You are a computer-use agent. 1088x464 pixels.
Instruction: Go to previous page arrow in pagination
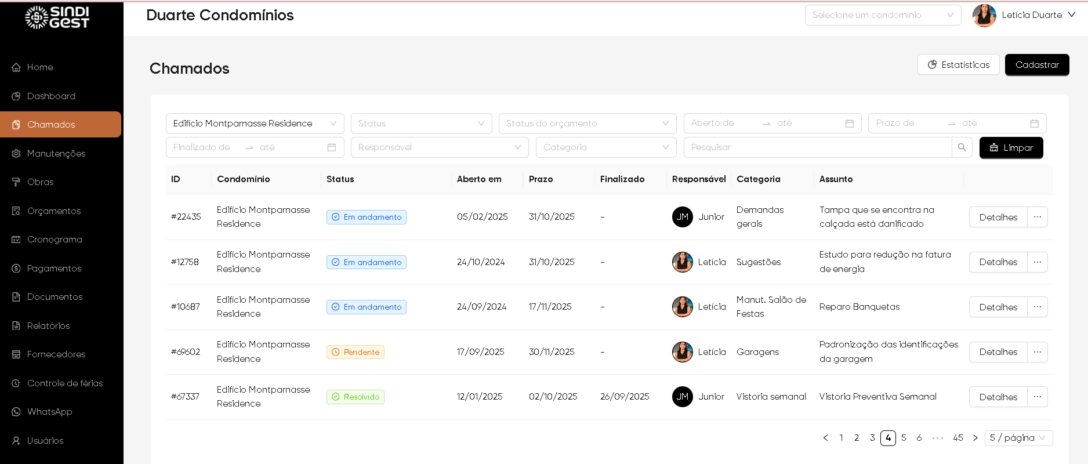825,438
